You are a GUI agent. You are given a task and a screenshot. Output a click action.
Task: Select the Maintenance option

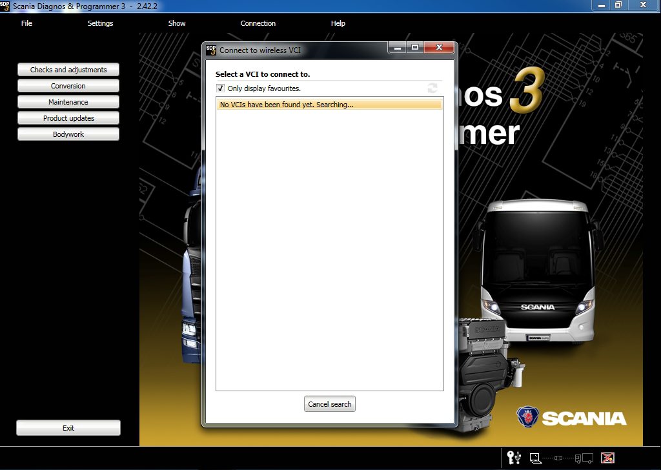(68, 101)
